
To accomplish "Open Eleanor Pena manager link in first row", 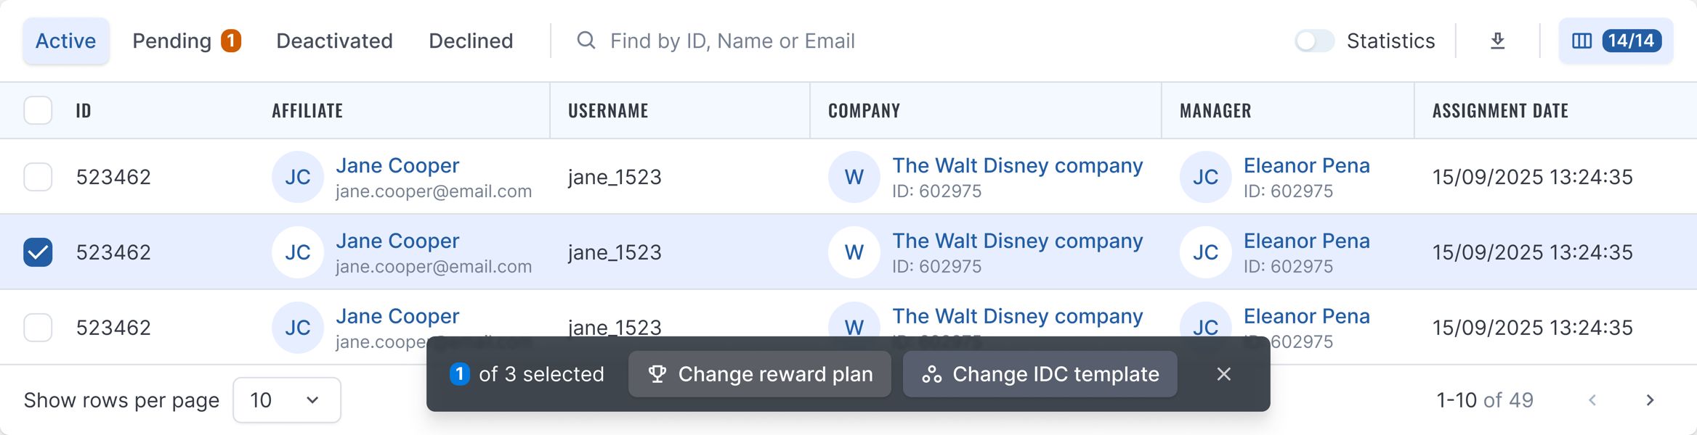I will point(1306,165).
